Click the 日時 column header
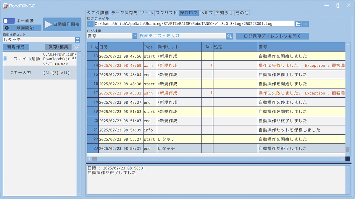This screenshot has width=355, height=199. 121,47
